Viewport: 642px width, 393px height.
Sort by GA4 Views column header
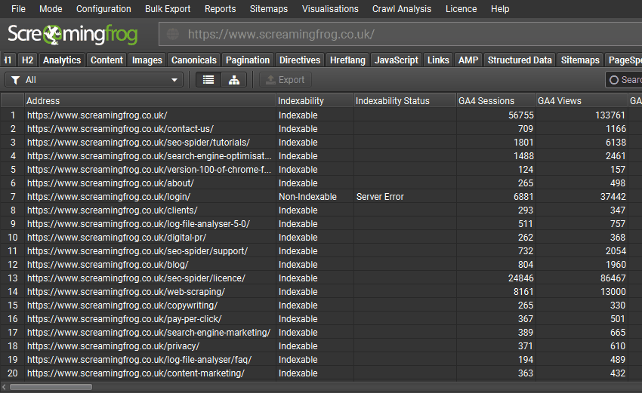582,100
